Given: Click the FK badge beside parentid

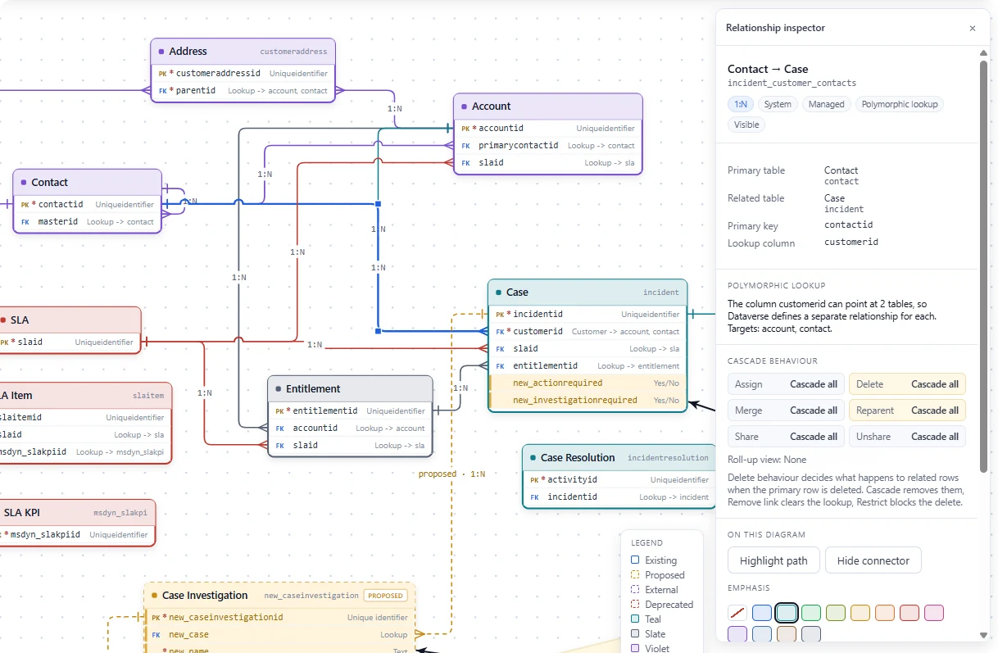Looking at the screenshot, I should tap(162, 91).
